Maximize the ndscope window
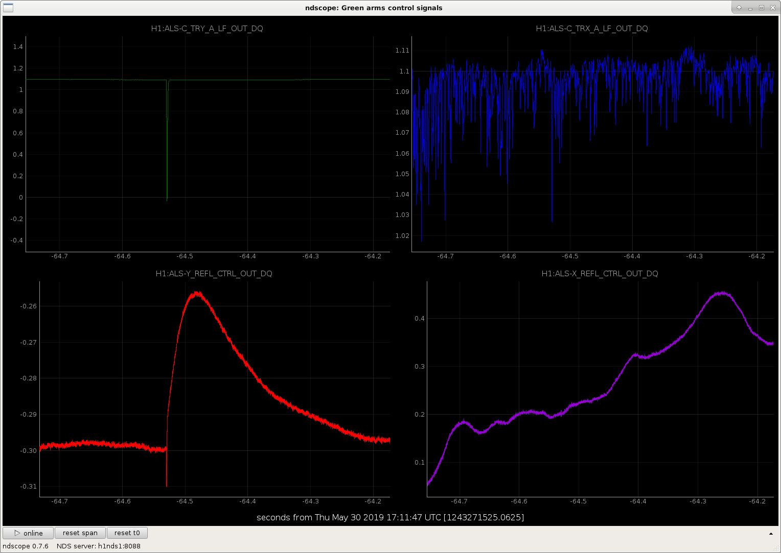Screen dimensions: 781x553 (762, 8)
